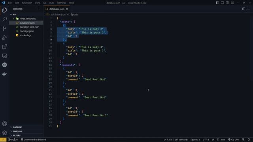Open package.json in the Explorer

pyautogui.click(x=26, y=31)
